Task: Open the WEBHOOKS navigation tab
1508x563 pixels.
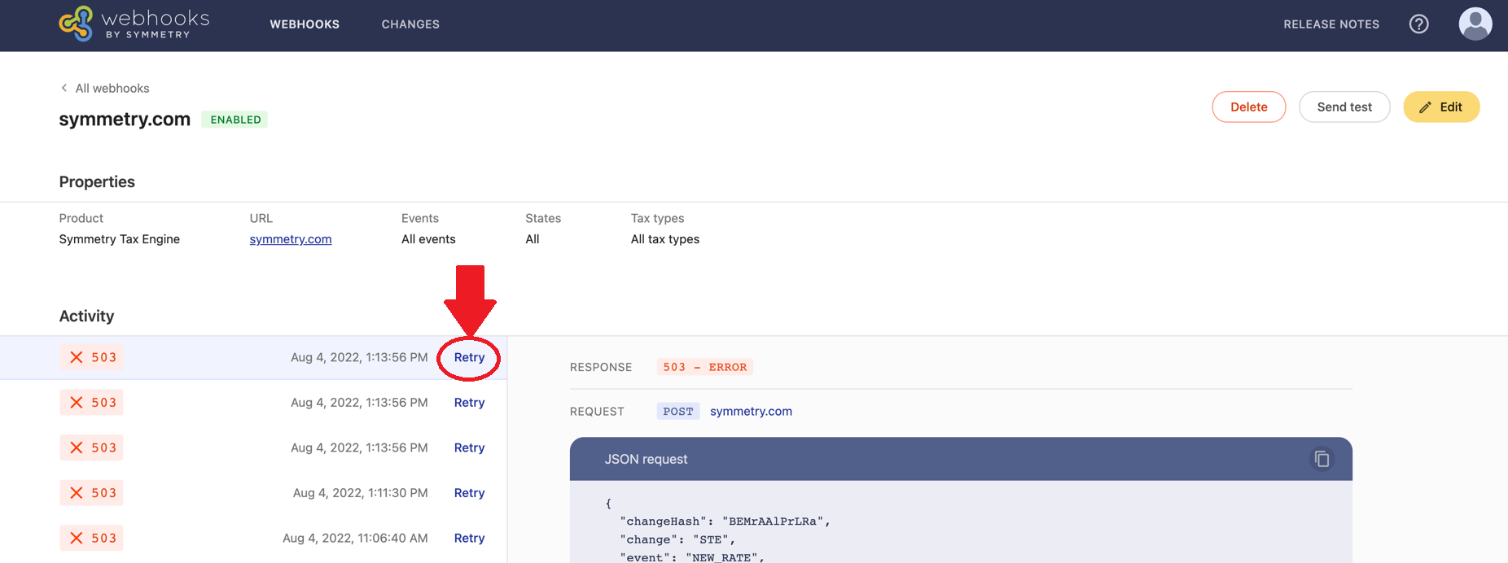Action: [x=305, y=24]
